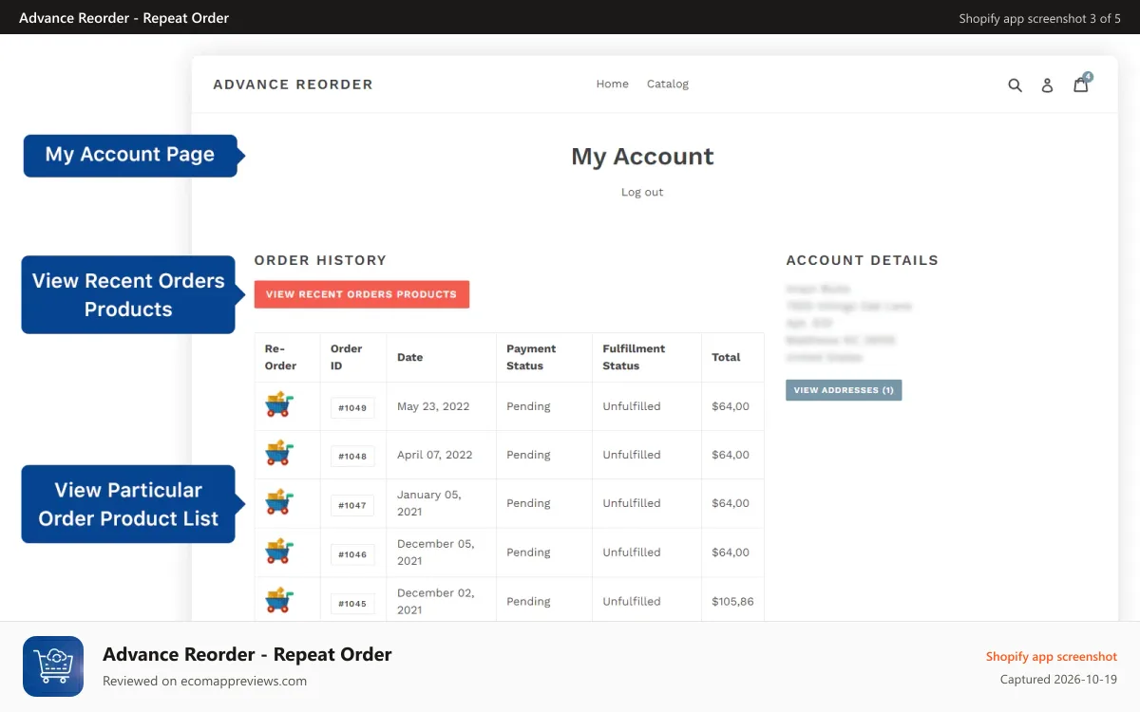Image resolution: width=1140 pixels, height=712 pixels.
Task: Click the Fulfillment Status column header
Action: coord(634,357)
